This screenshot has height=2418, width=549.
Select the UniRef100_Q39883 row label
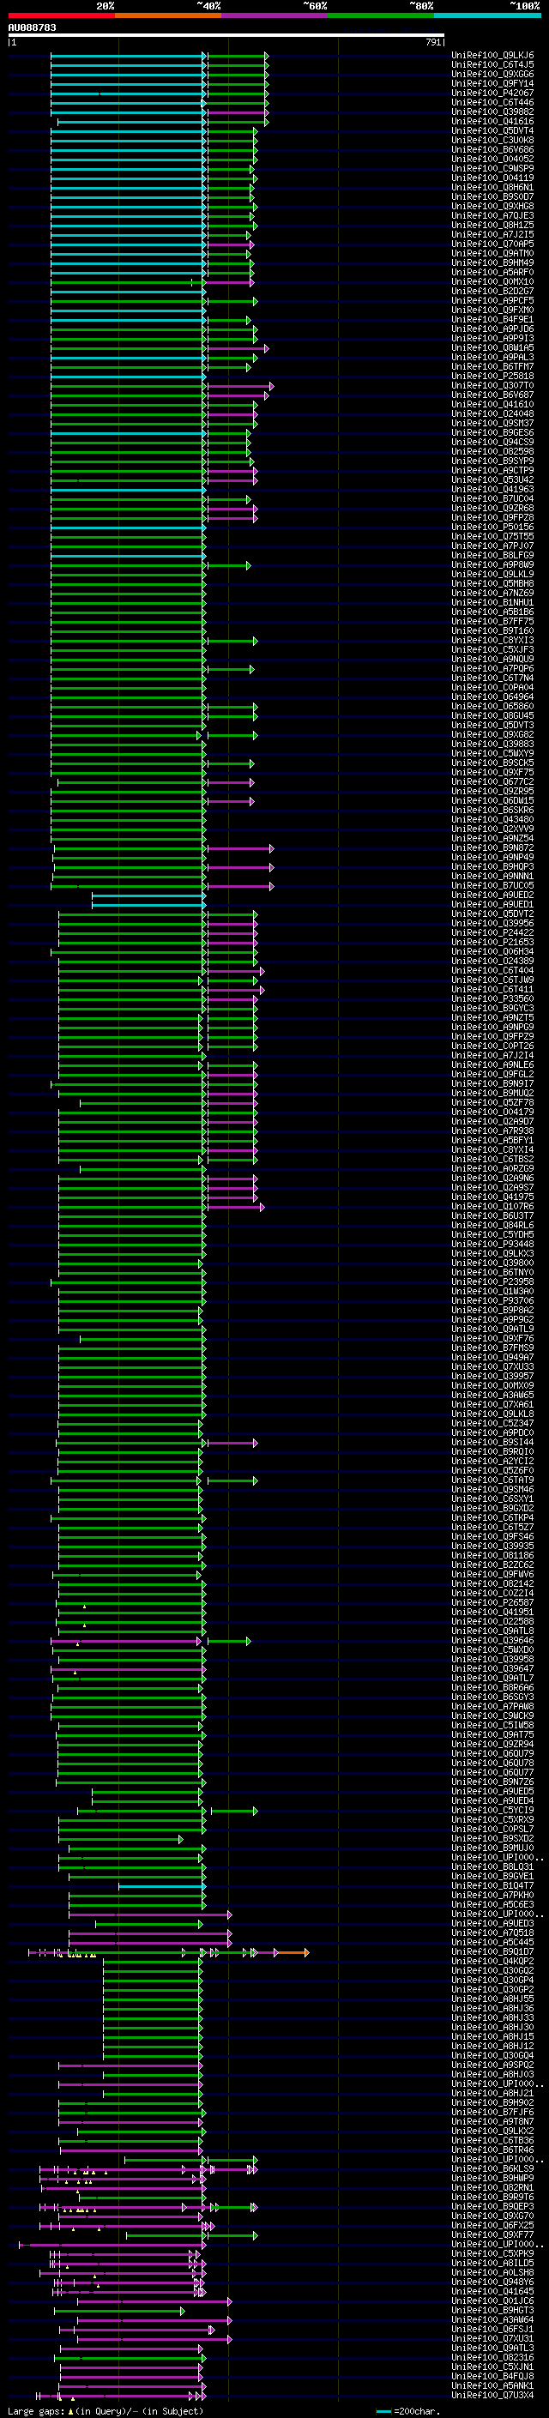pyautogui.click(x=492, y=745)
